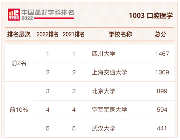Image resolution: width=180 pixels, height=140 pixels.
Task: Click the score 594
Action: (x=162, y=110)
